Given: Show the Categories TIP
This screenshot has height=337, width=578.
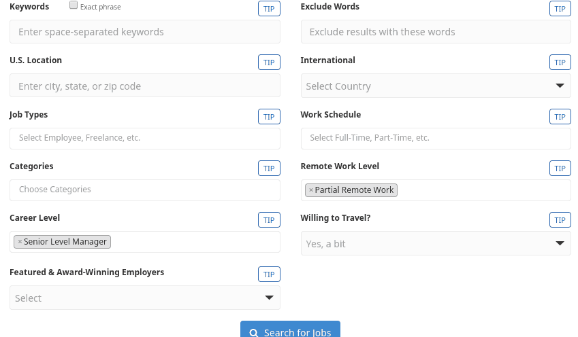Looking at the screenshot, I should tap(269, 168).
